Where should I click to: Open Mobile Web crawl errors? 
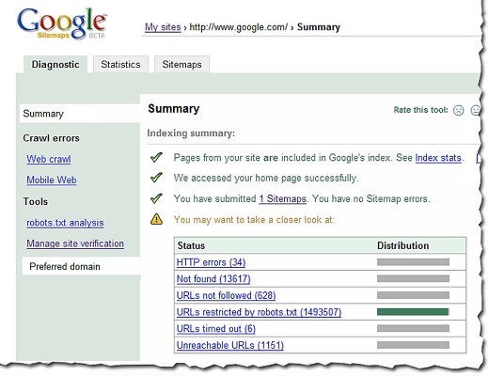(x=52, y=180)
